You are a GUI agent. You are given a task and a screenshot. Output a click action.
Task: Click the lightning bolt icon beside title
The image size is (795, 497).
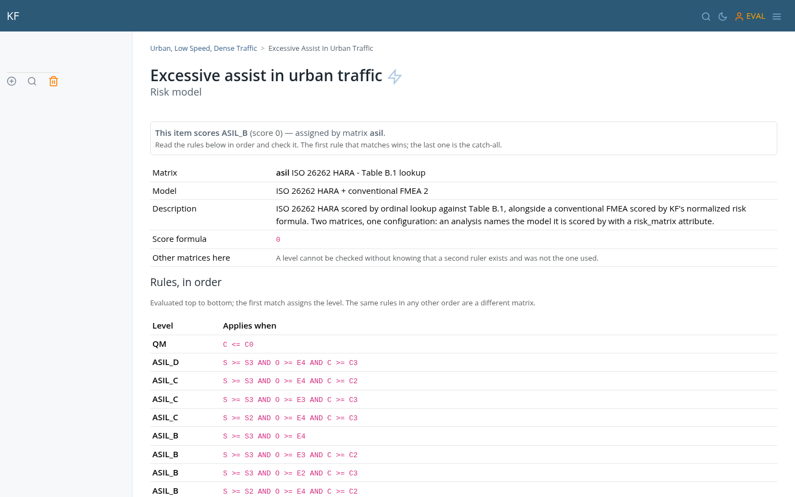395,76
